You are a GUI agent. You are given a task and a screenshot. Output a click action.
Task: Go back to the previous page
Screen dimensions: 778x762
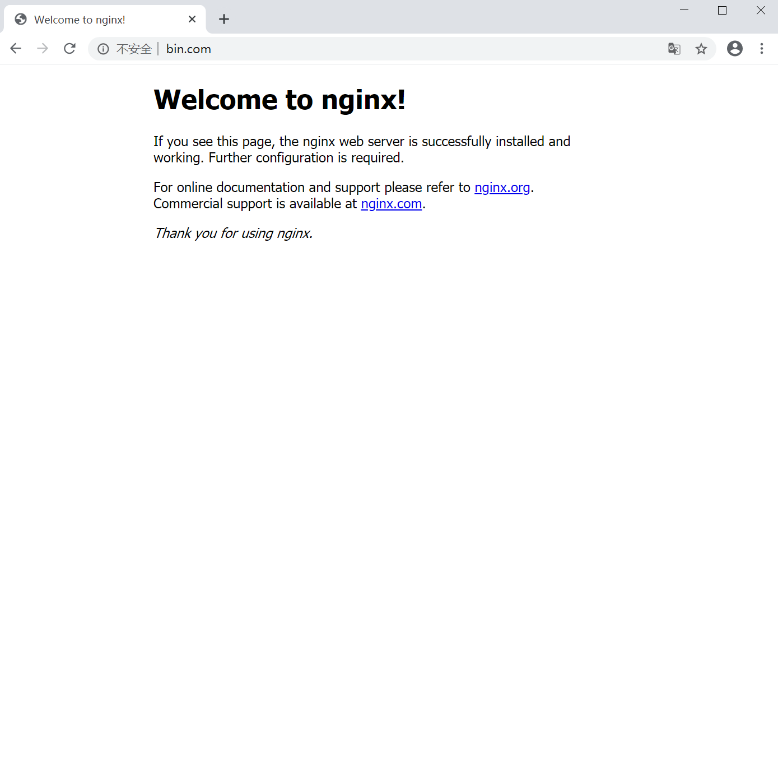point(16,49)
